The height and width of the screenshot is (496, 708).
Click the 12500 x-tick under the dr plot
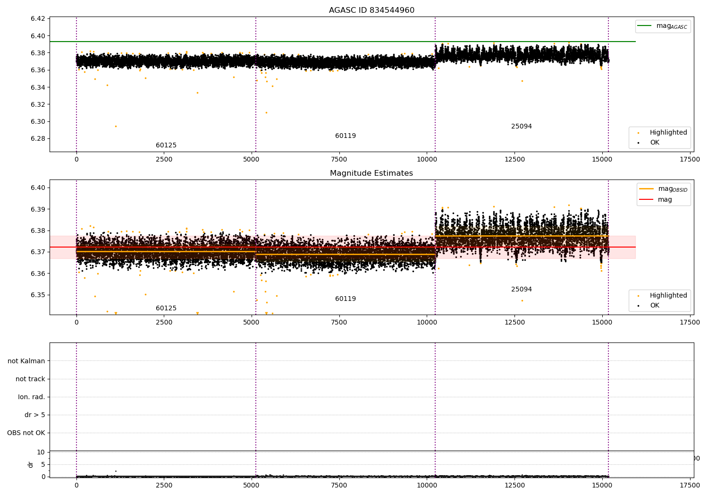coord(514,486)
